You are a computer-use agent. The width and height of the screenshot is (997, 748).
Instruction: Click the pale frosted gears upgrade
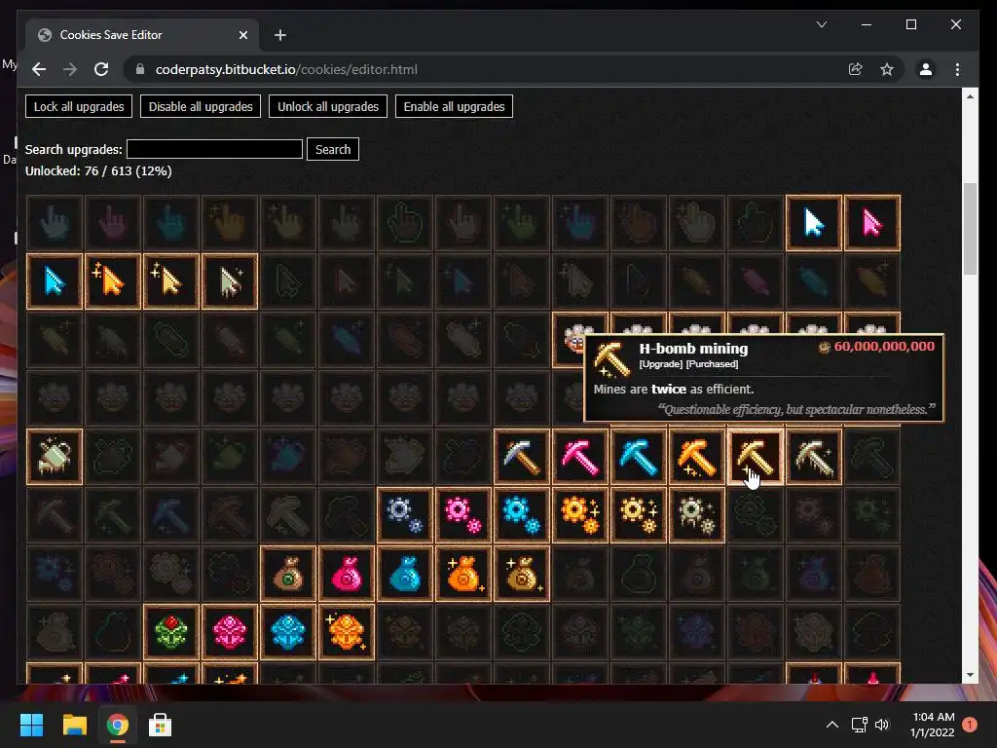[x=697, y=515]
